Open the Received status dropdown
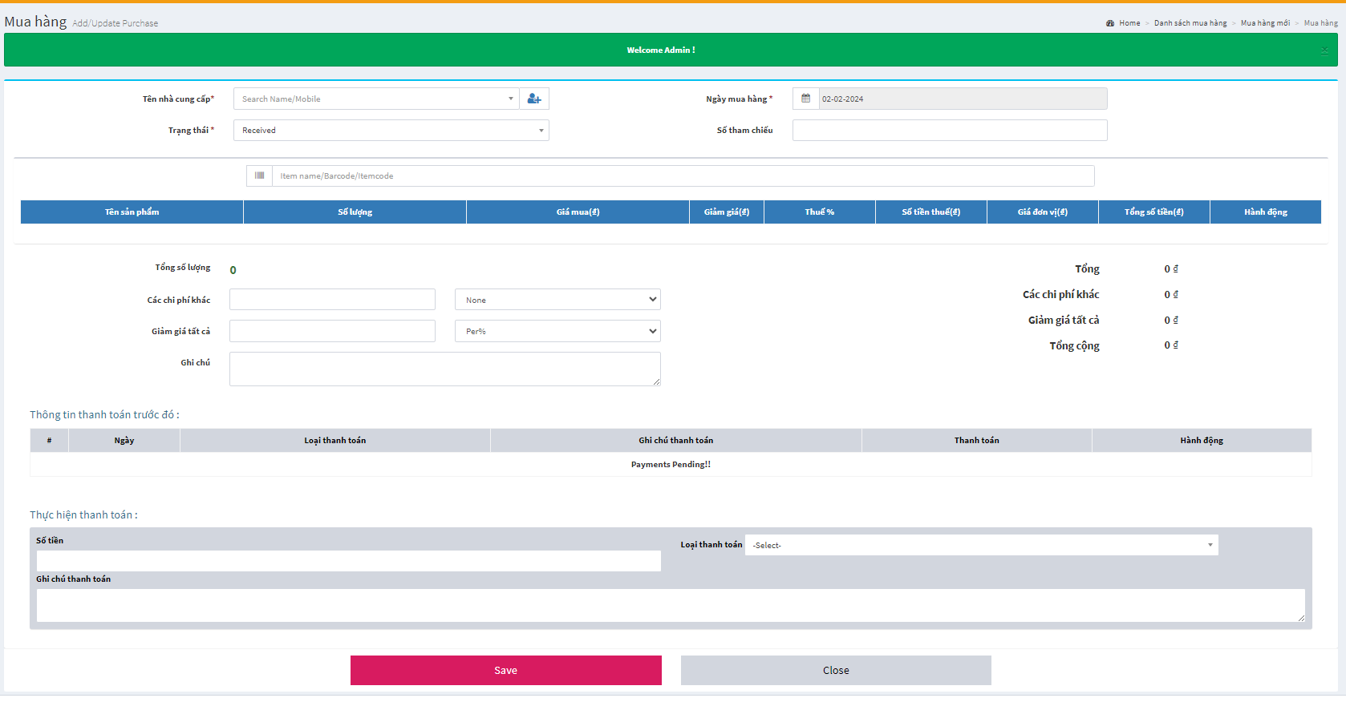 tap(391, 130)
